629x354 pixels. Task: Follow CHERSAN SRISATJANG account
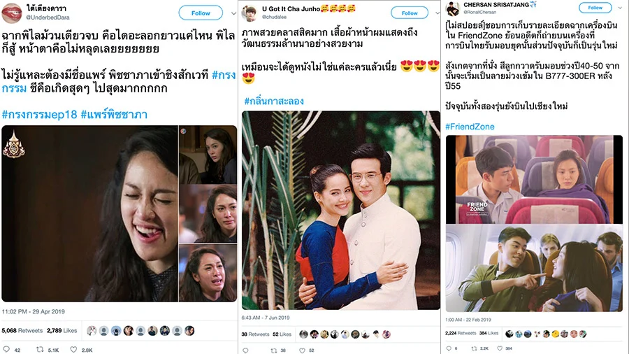click(595, 7)
